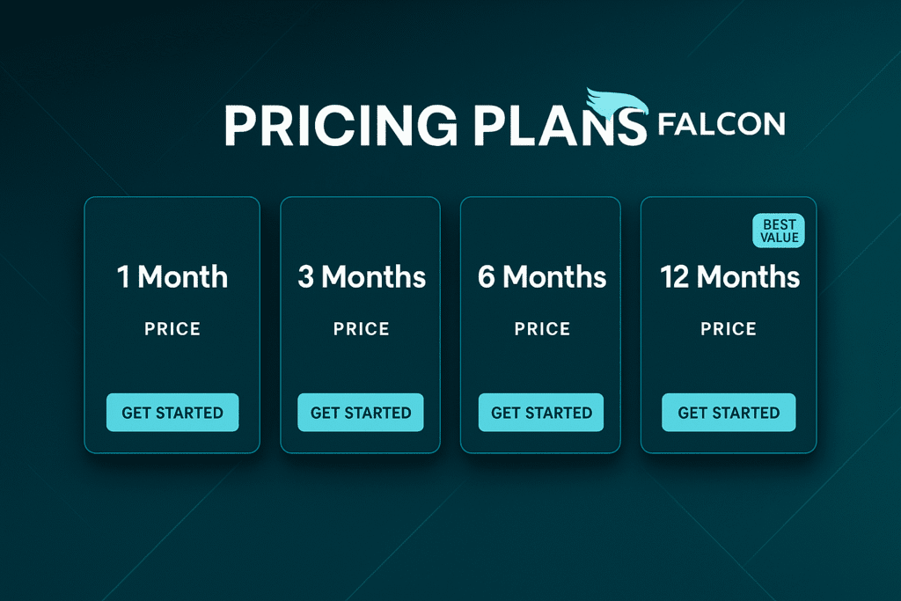Click the "6 Months" plan title text

[x=541, y=278]
